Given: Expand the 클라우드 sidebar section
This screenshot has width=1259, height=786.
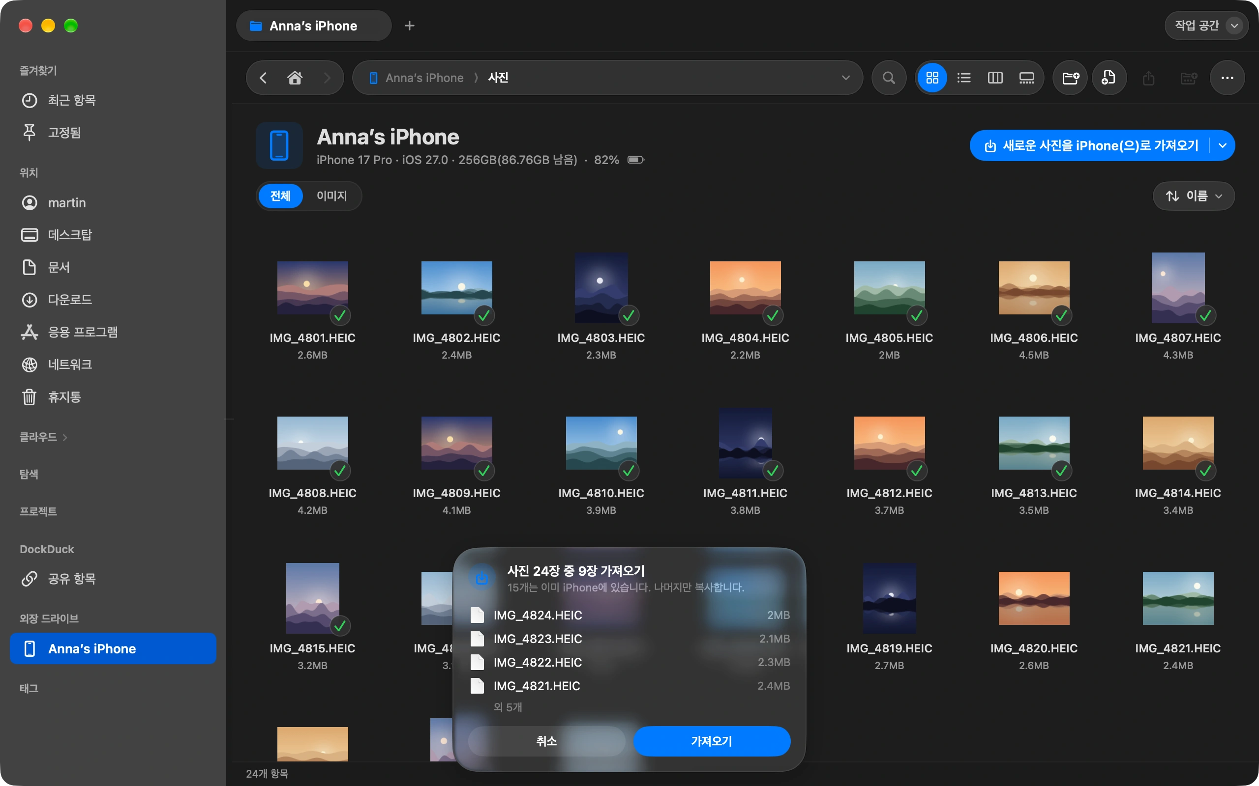Looking at the screenshot, I should click(44, 437).
